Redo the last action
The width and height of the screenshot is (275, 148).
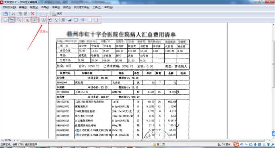[x=47, y=14]
